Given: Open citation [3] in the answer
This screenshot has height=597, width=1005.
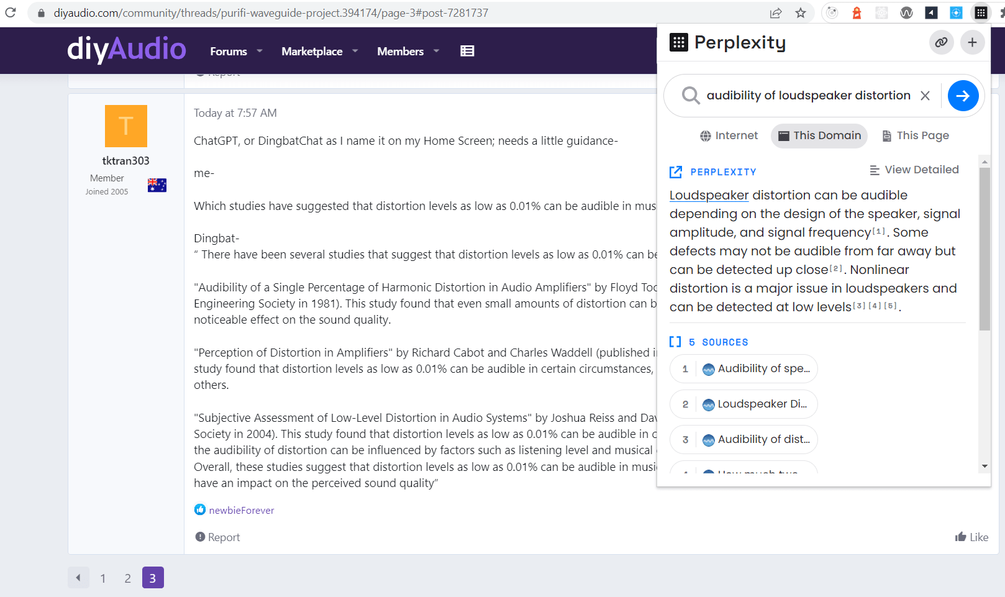Looking at the screenshot, I should (x=860, y=306).
